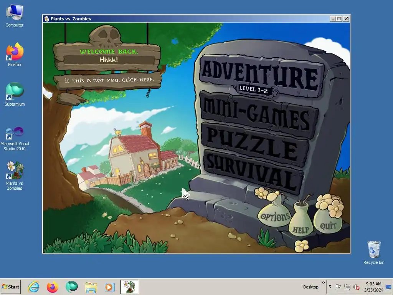Screen dimensions: 393x295
Task: Select the Supermium desktop shortcut
Action: 15,94
